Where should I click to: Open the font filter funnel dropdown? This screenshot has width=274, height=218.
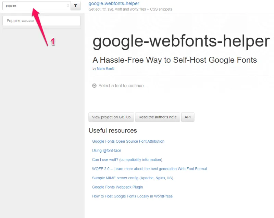75,5
